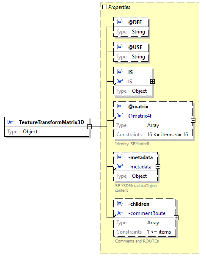Click the Object type of IS property

139,91
